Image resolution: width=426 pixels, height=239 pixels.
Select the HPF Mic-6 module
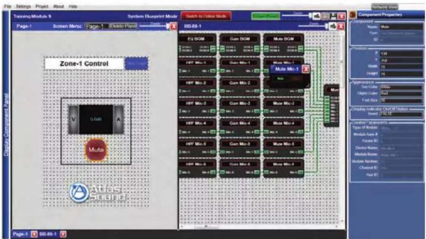point(197,168)
